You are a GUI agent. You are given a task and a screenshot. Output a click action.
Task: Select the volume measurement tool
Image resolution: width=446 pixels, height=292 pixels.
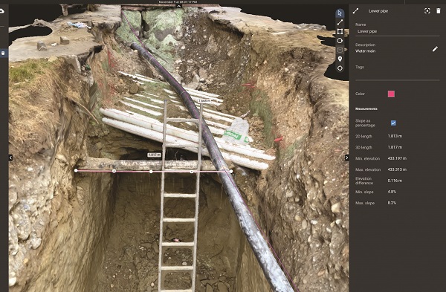[x=340, y=50]
